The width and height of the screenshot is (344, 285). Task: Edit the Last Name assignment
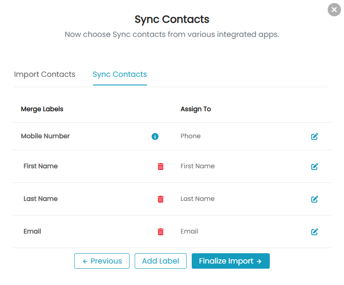(x=314, y=199)
